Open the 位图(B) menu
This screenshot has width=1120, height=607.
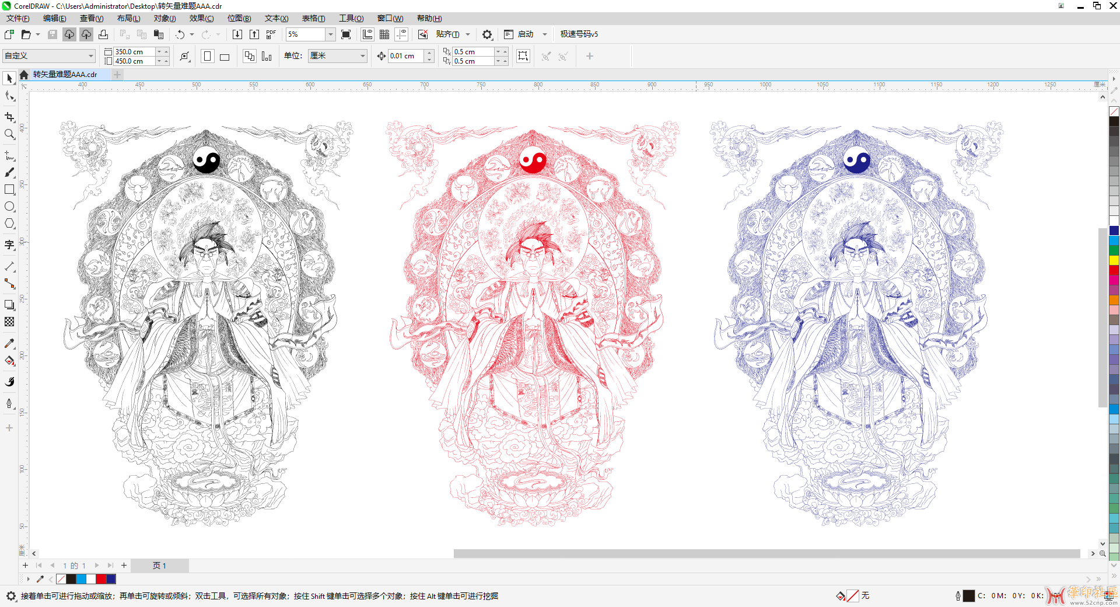tap(239, 19)
